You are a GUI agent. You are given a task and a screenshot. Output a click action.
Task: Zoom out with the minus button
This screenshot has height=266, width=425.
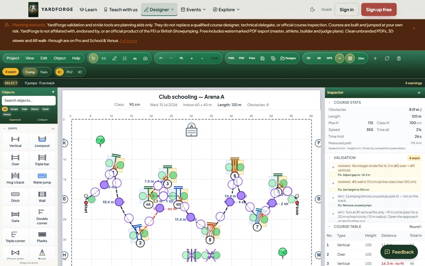[202, 58]
